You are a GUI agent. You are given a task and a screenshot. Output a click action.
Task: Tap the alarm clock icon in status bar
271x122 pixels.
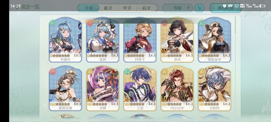(x=224, y=6)
